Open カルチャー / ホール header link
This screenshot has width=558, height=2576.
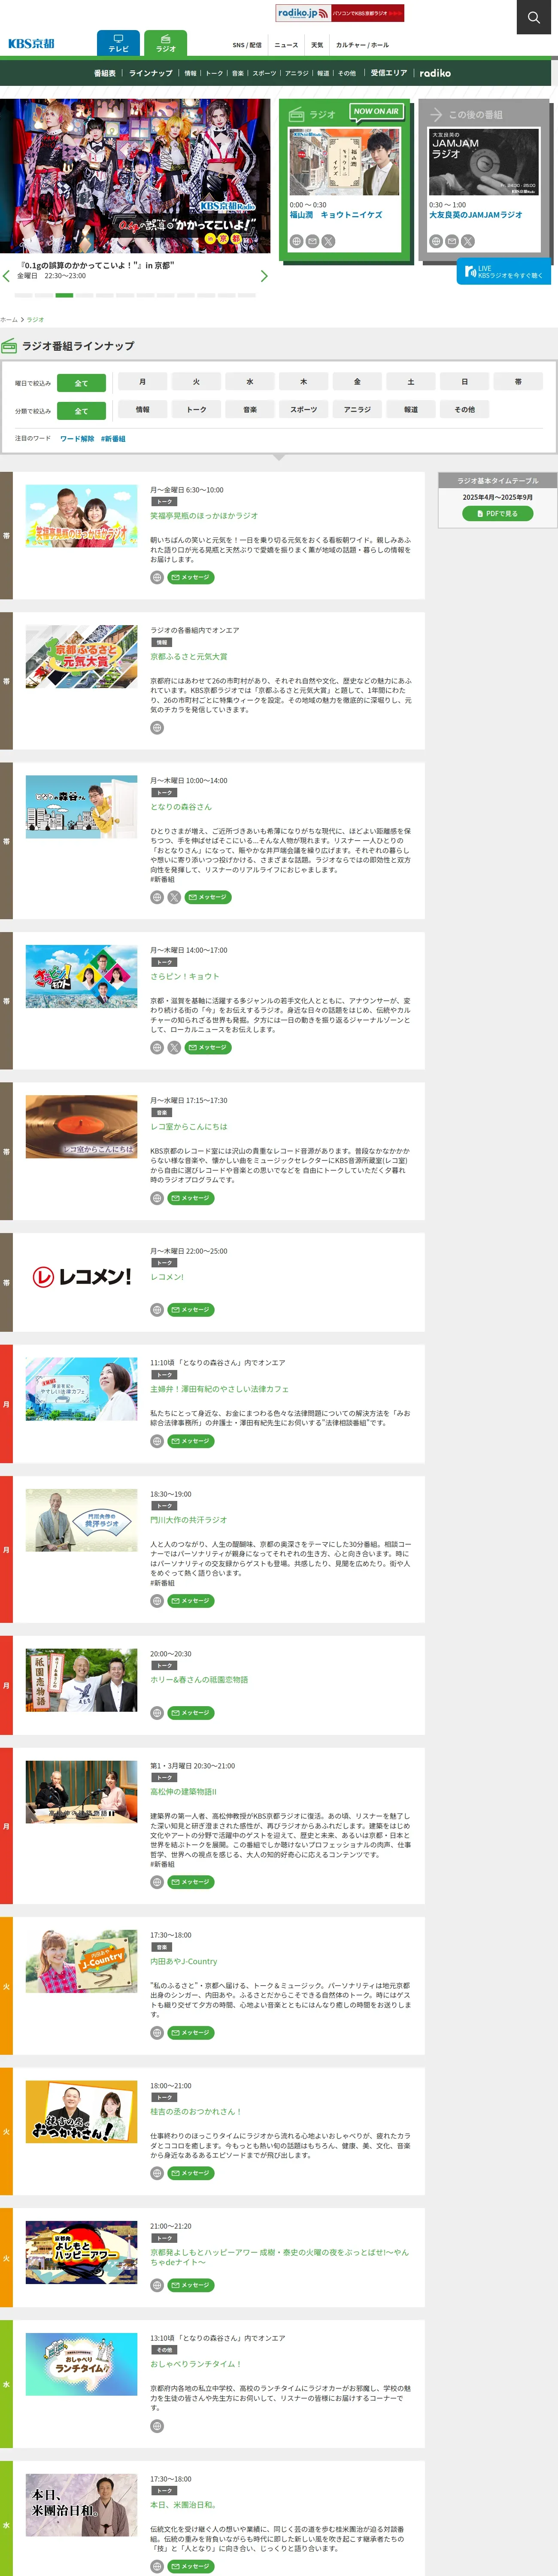tap(362, 45)
